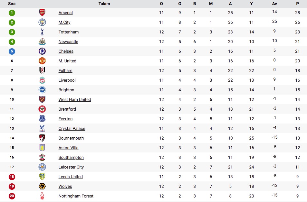Viewport: 307px width, 202px height.
Task: Open the Liverpool team link
Action: tap(67, 80)
